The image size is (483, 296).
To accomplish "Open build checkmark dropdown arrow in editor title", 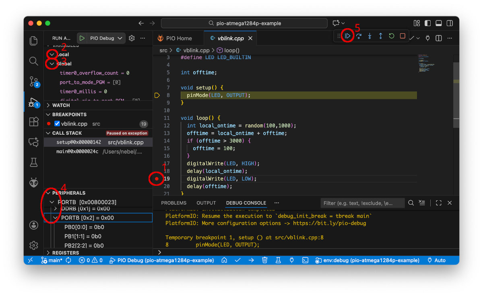I will point(418,38).
